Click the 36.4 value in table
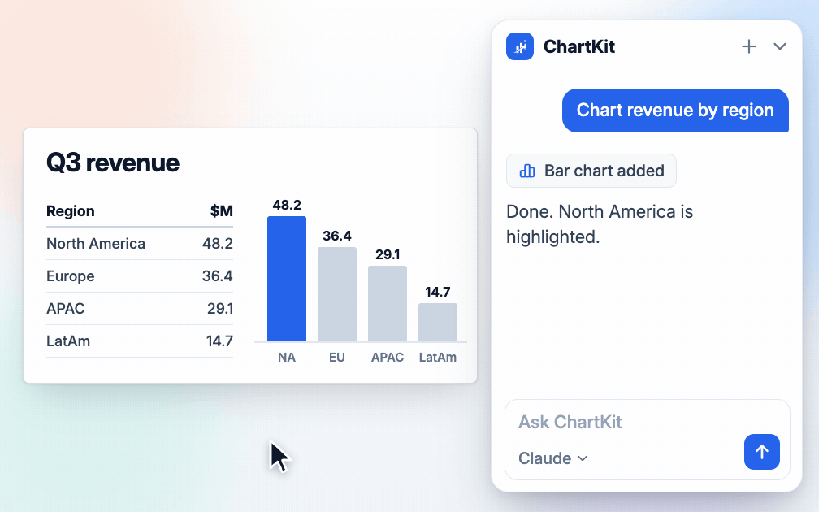 tap(218, 276)
